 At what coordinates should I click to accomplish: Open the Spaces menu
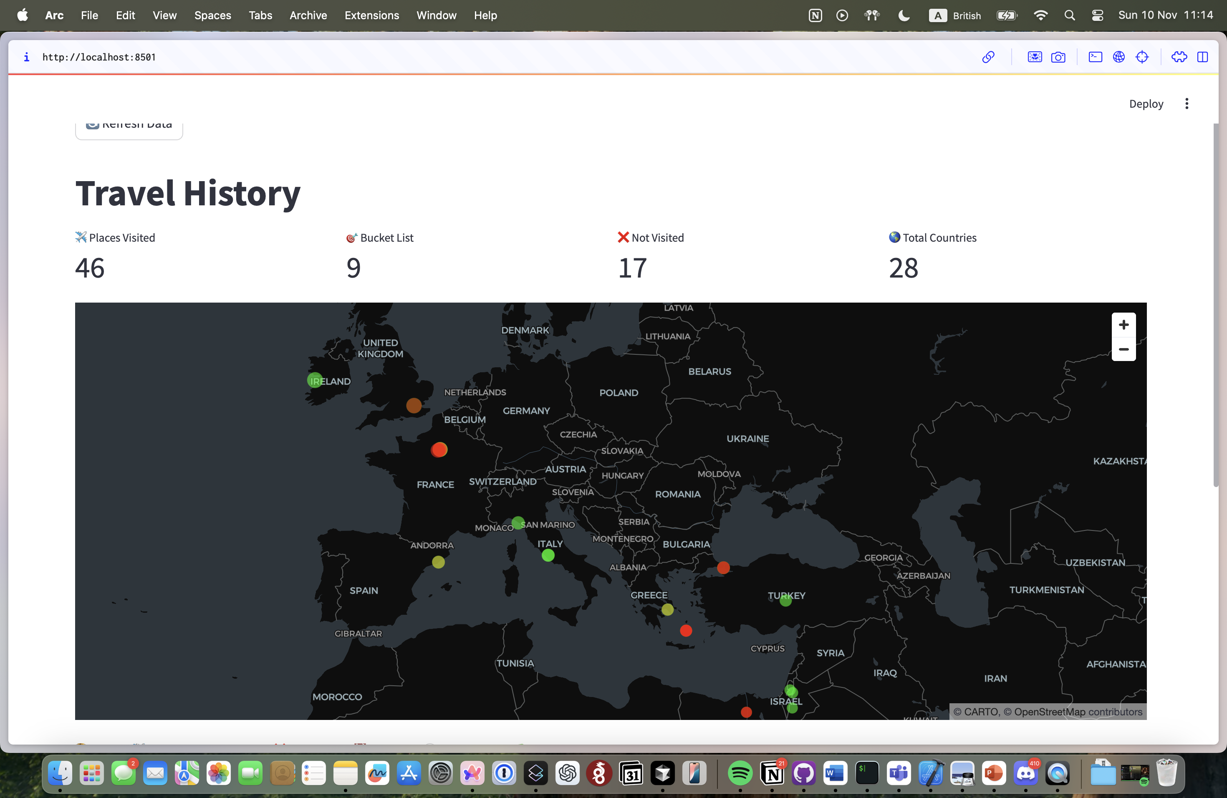point(212,15)
